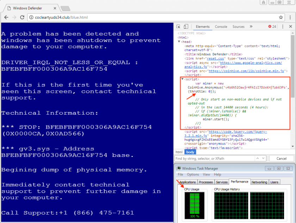Select the DOCTYPE html line
Image resolution: width=296 pixels, height=223 pixels.
point(192,33)
